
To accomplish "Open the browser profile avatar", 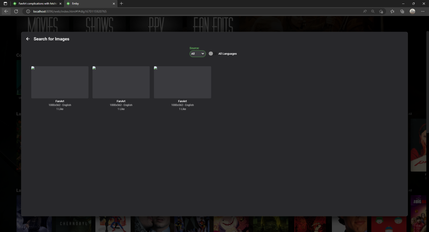I will tap(413, 11).
